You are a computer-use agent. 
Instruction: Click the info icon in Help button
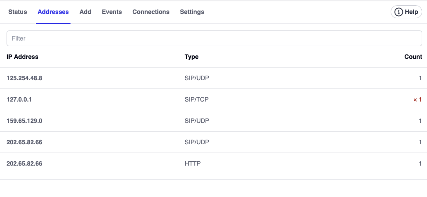[399, 12]
